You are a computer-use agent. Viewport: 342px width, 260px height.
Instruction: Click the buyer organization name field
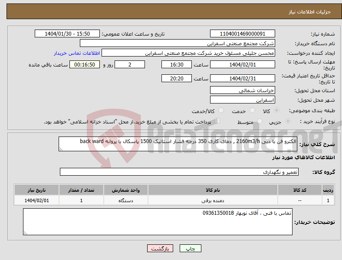178,43
